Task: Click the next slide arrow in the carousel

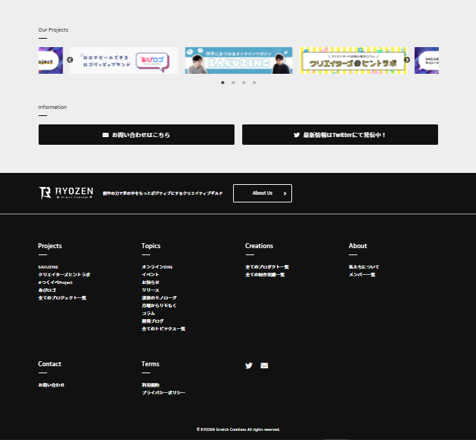Action: [407, 60]
